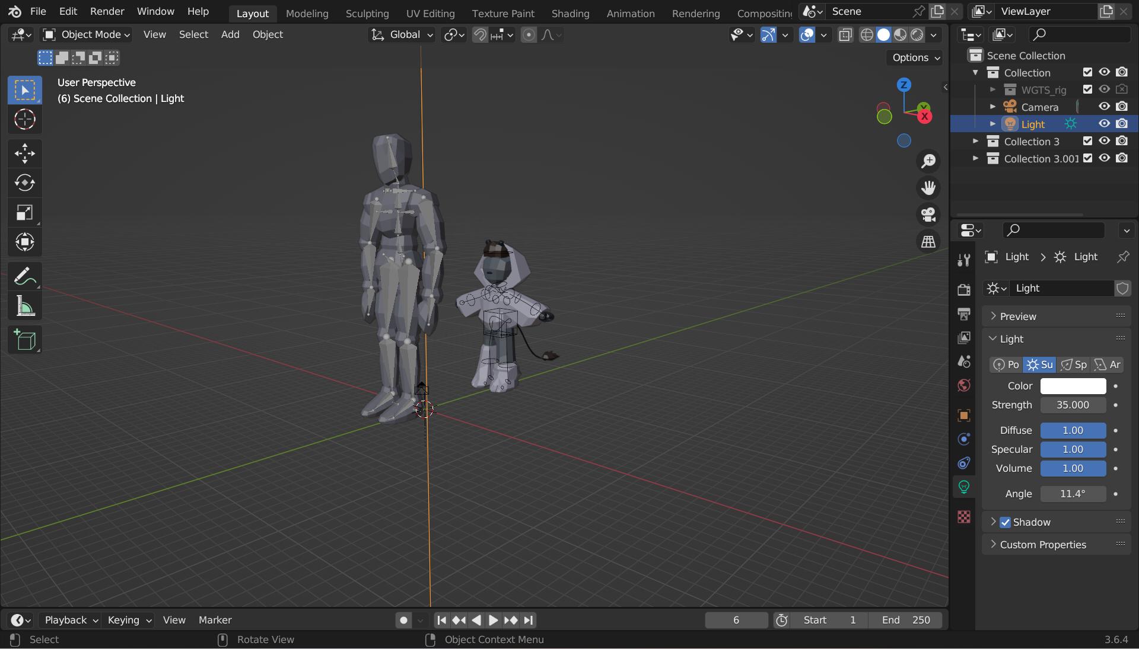The image size is (1139, 649).
Task: Open the File menu
Action: tap(38, 11)
